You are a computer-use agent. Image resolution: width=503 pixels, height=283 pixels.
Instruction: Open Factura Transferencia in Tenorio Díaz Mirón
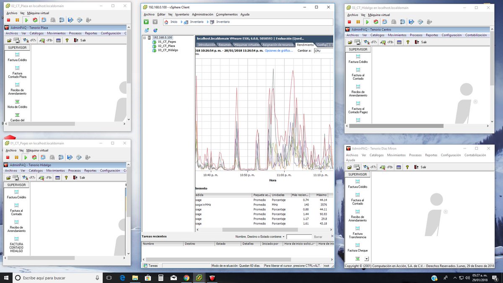pos(358,232)
